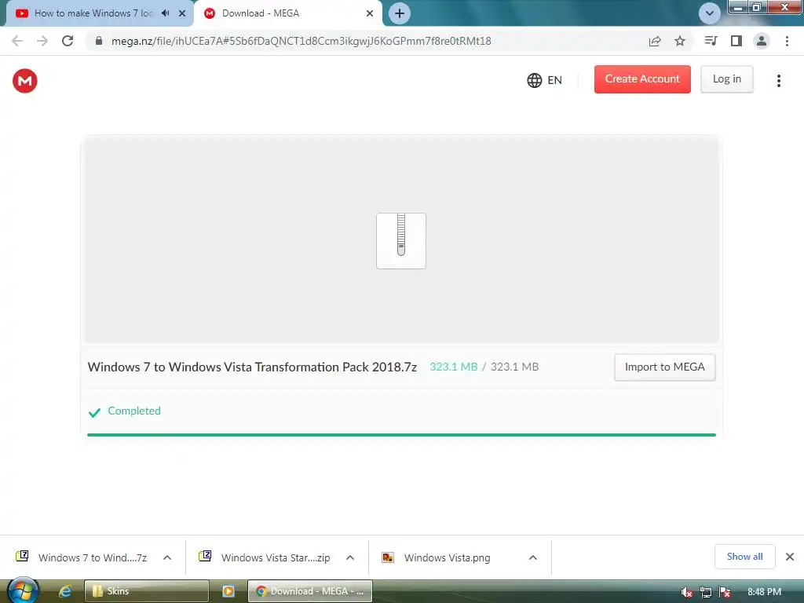Click Show all downloads
804x603 pixels.
(744, 557)
